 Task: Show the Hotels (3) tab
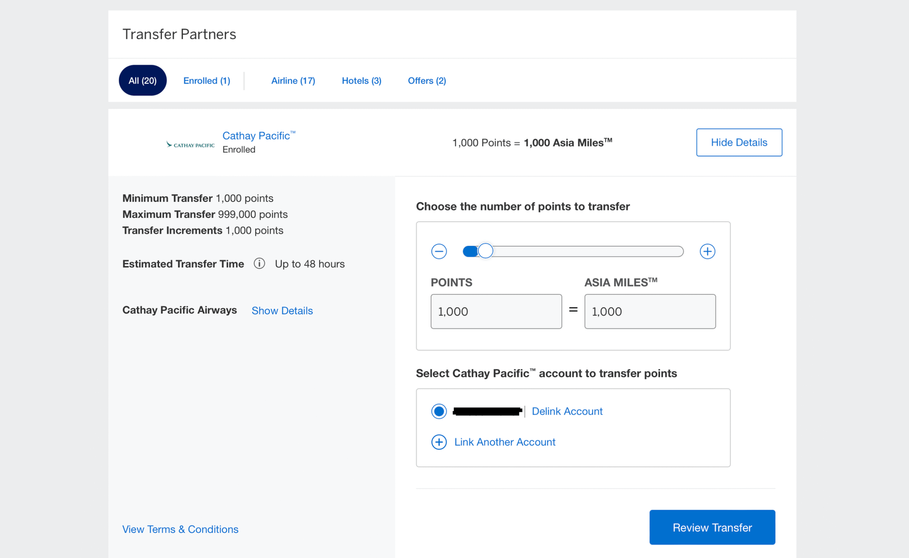tap(361, 81)
